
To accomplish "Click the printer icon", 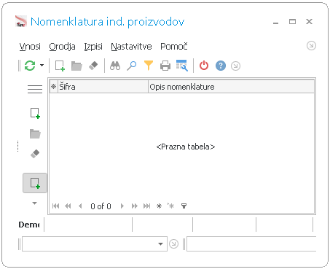I will coord(165,66).
